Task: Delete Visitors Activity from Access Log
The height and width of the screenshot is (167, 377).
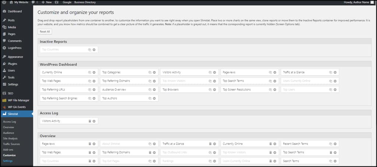Action: (89, 121)
